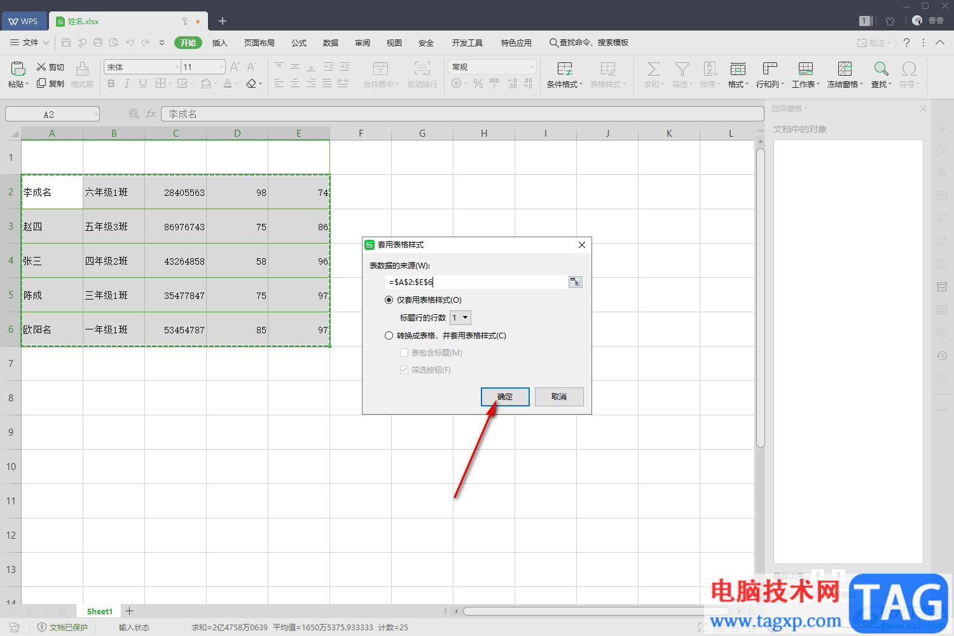
Task: Open the Rows and Columns tool
Action: tap(770, 74)
